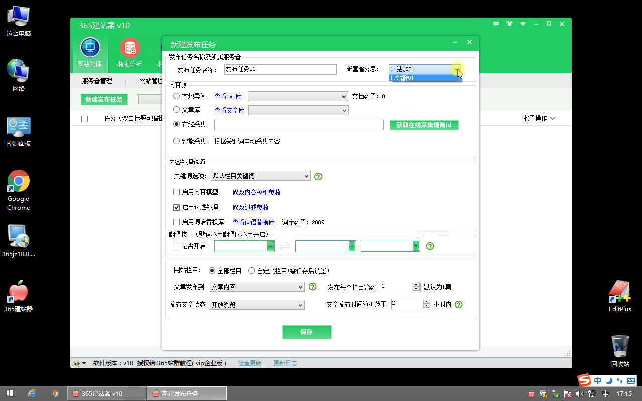Show help for 文章发布到 option
This screenshot has width=642, height=401.
312,287
